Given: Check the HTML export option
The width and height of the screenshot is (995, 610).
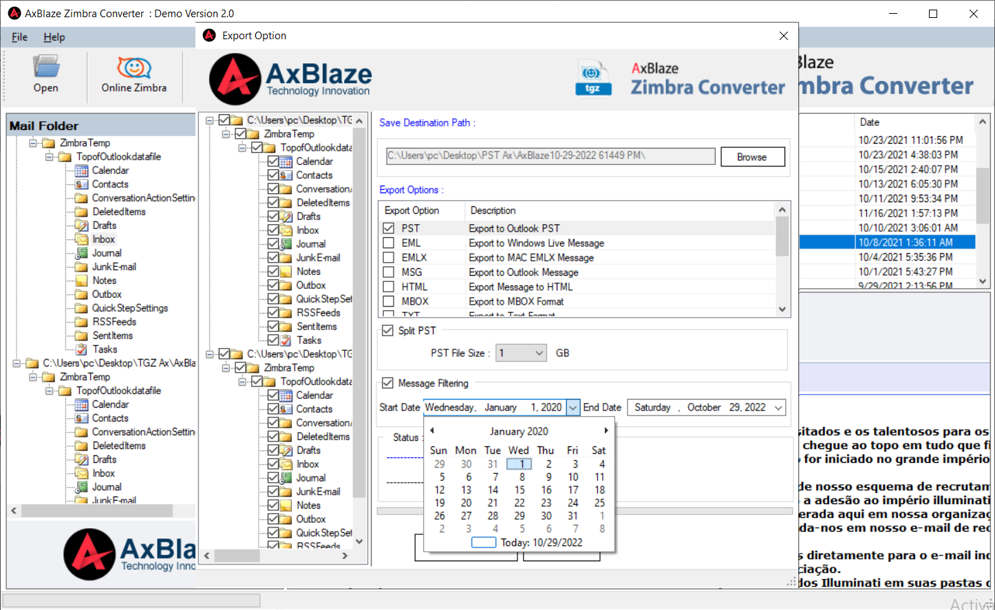Looking at the screenshot, I should (389, 287).
